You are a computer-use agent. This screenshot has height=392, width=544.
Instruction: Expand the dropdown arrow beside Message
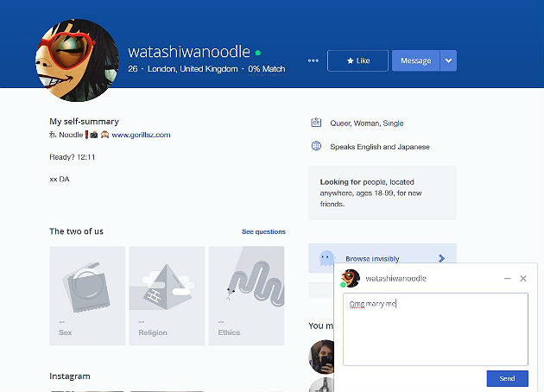click(x=448, y=60)
